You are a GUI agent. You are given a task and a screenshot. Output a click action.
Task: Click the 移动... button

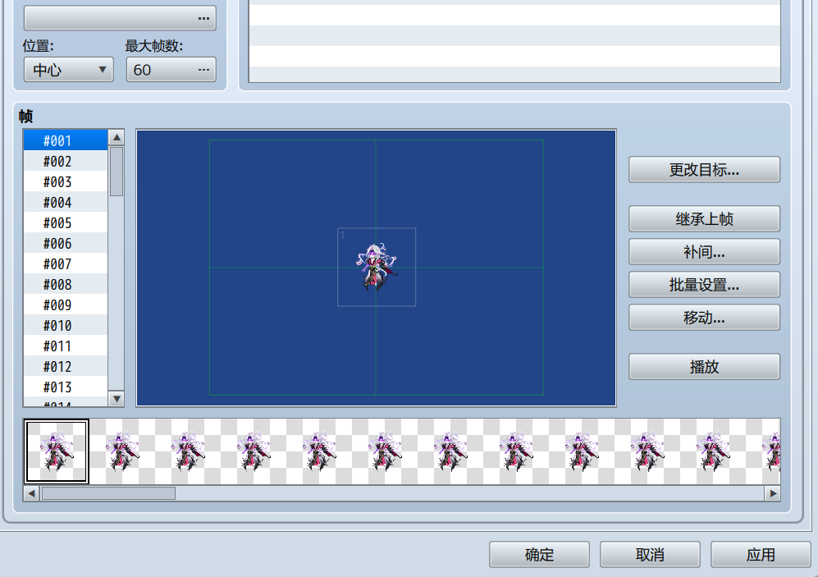704,317
